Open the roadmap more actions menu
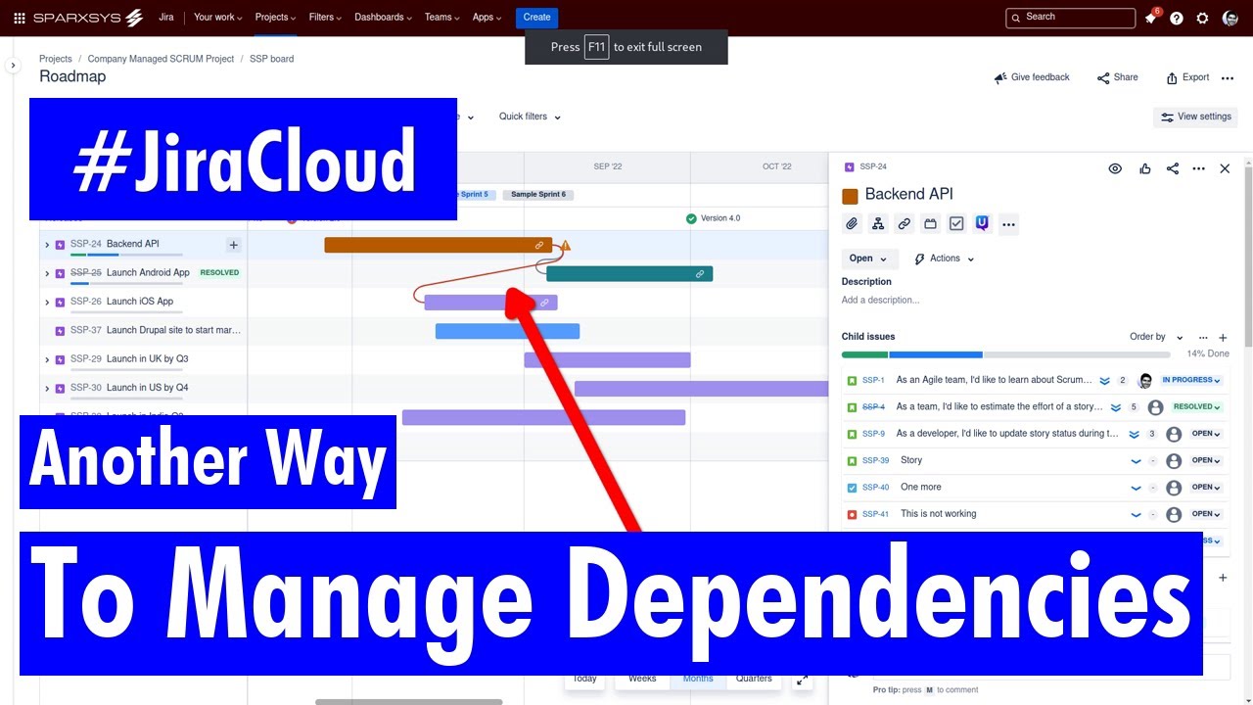The image size is (1253, 705). [x=1228, y=78]
